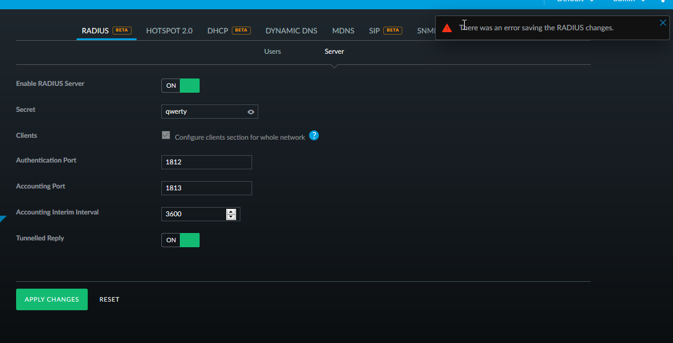
Task: Click the Apply Changes button
Action: pyautogui.click(x=52, y=299)
